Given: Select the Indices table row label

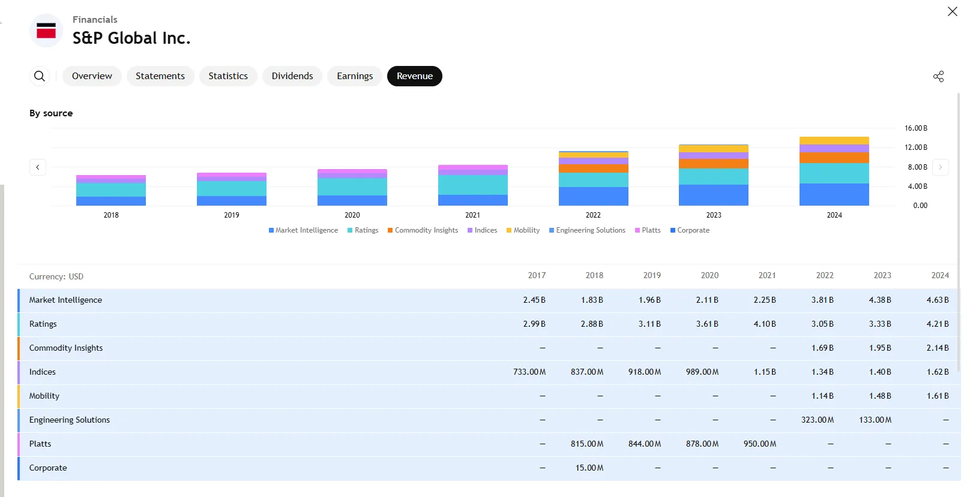Looking at the screenshot, I should click(43, 372).
